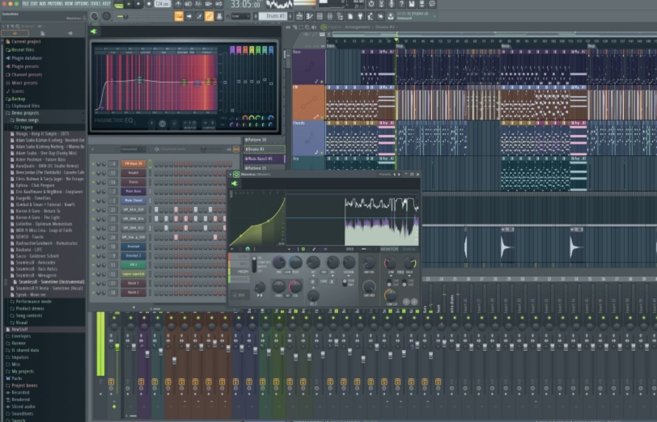Click the Record button in transport bar
Image resolution: width=657 pixels, height=422 pixels.
(x=148, y=4)
